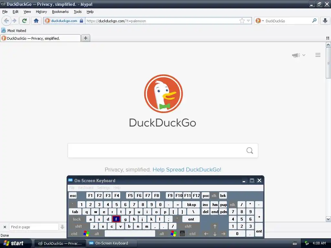Click the bksp key on keyboard
Screen dimensions: 331x248
click(191, 204)
